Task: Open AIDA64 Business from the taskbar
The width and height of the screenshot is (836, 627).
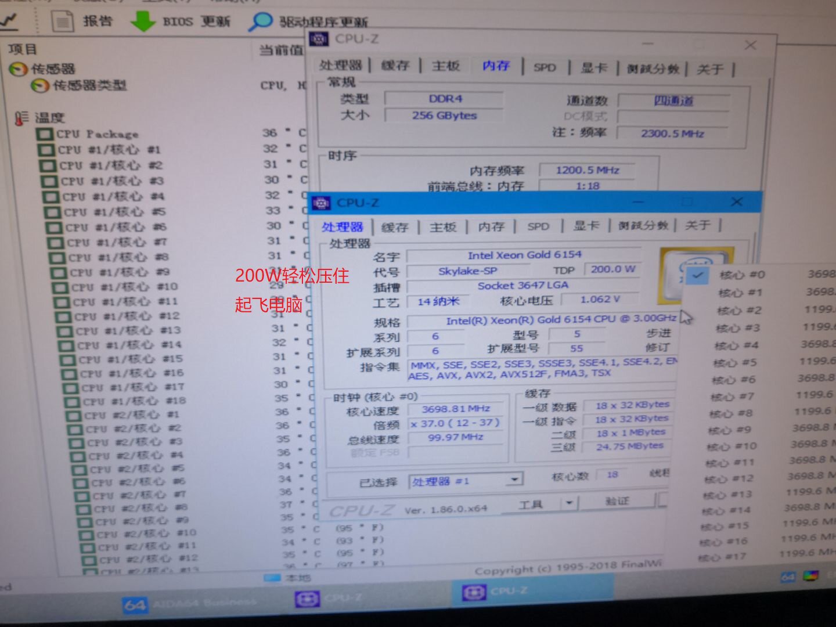Action: click(x=189, y=604)
